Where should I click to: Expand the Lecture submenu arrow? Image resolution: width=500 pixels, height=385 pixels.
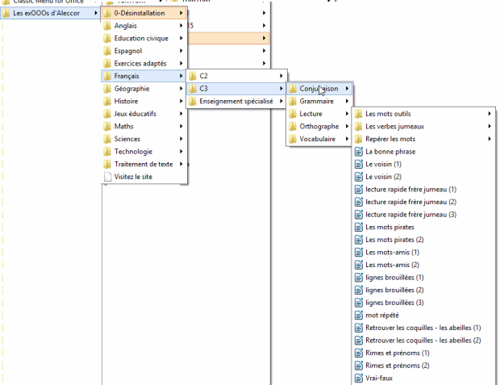click(x=347, y=114)
